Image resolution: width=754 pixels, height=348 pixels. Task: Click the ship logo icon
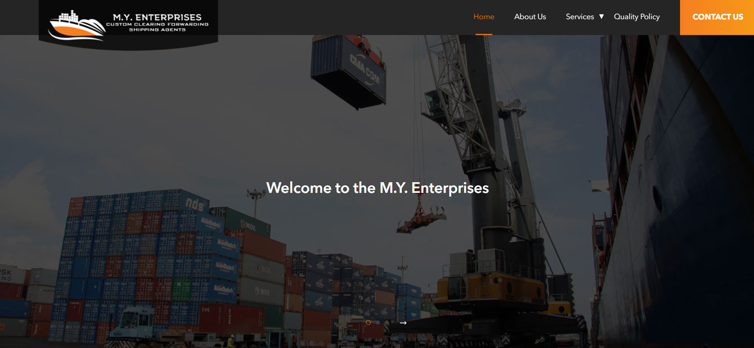pyautogui.click(x=77, y=25)
